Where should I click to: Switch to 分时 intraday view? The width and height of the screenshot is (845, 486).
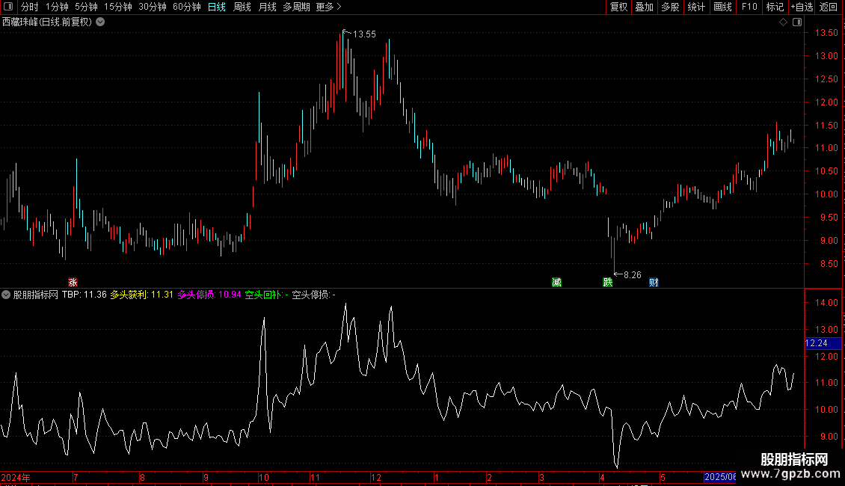coord(29,7)
